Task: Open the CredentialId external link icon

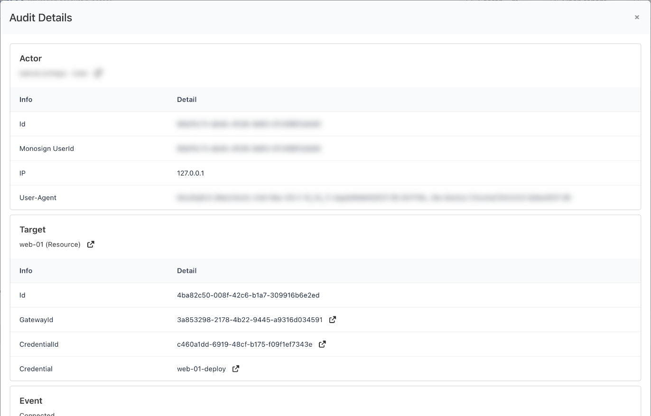Action: 322,344
